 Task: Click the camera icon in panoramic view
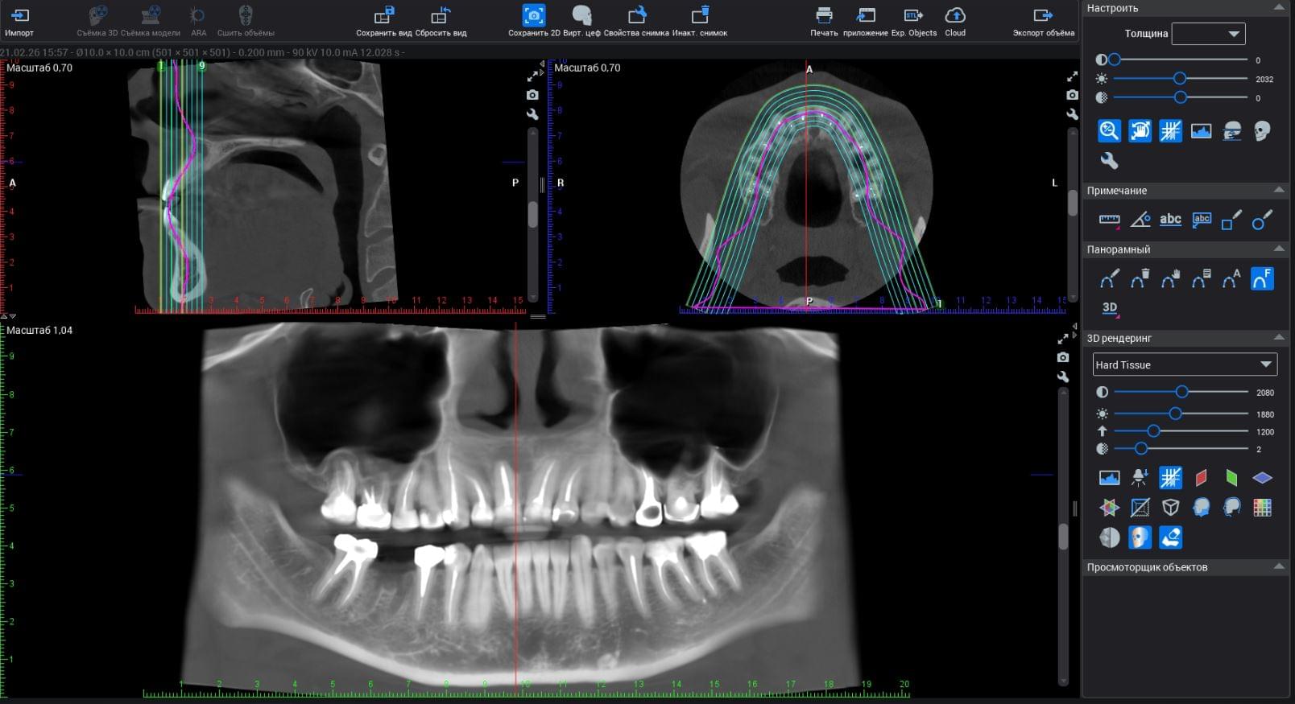tap(1063, 357)
